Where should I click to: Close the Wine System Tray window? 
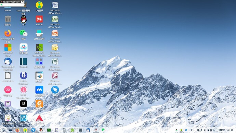coord(22,2)
